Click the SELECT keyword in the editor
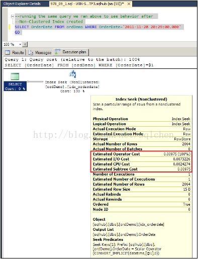The height and width of the screenshot is (259, 198). (x=22, y=27)
